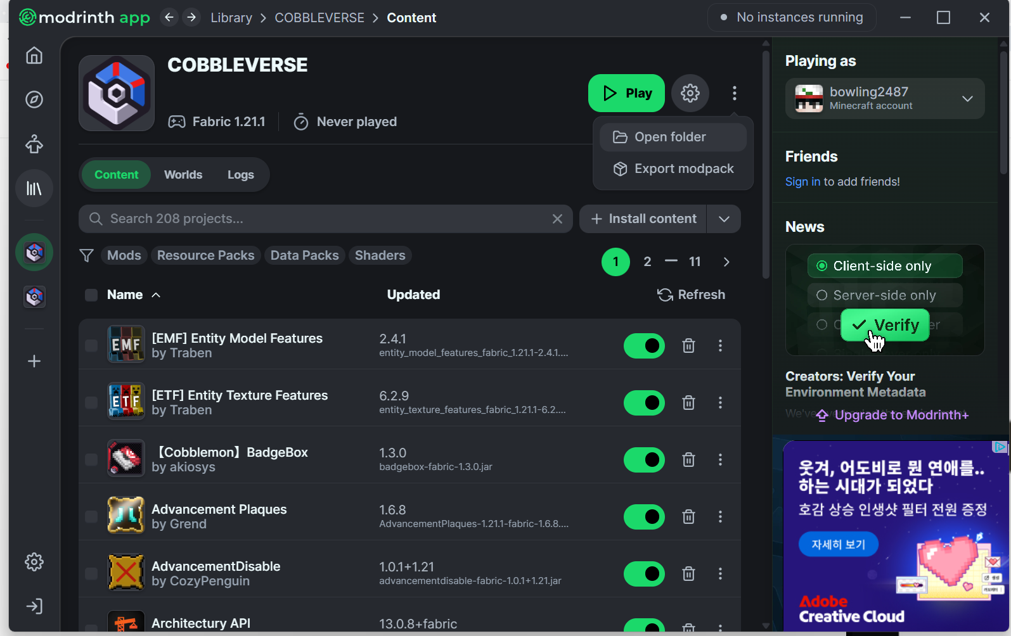Click the filter funnel icon
1011x636 pixels.
tap(87, 255)
